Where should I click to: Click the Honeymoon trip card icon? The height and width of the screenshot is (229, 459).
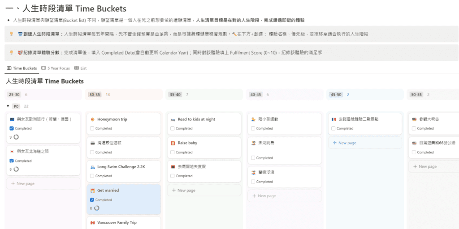pyautogui.click(x=92, y=119)
